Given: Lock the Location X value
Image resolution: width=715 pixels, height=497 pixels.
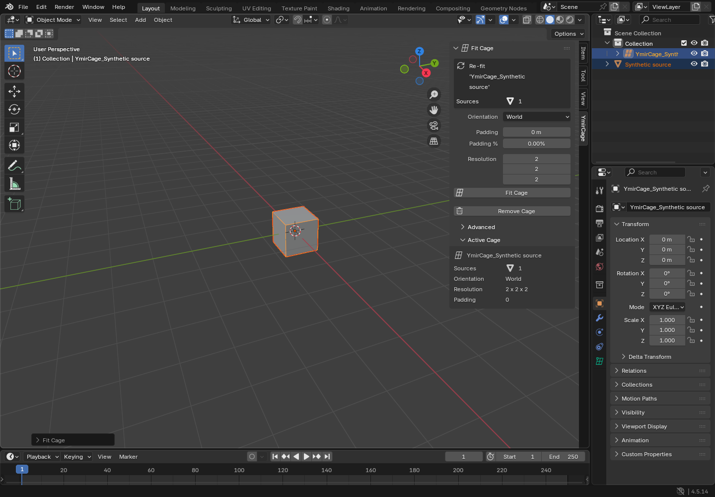Looking at the screenshot, I should tap(691, 239).
